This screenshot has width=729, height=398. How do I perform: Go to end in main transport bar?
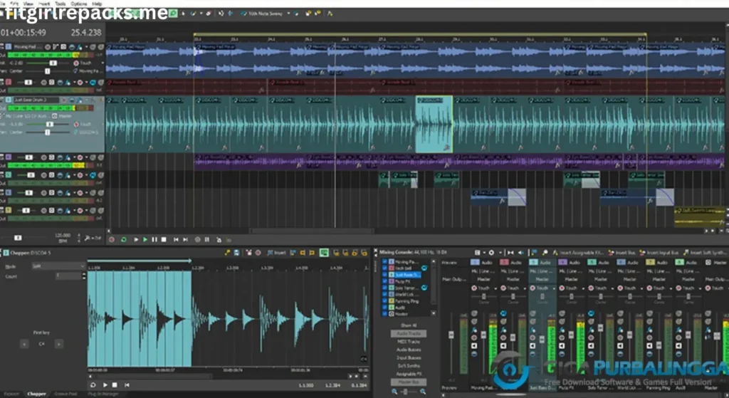[185, 239]
